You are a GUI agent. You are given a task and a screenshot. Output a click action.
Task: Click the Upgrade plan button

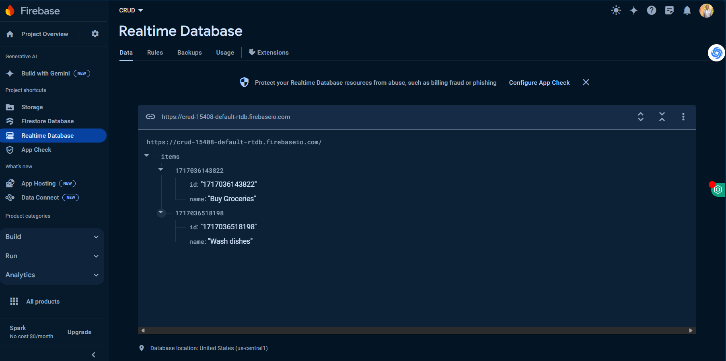pyautogui.click(x=79, y=332)
